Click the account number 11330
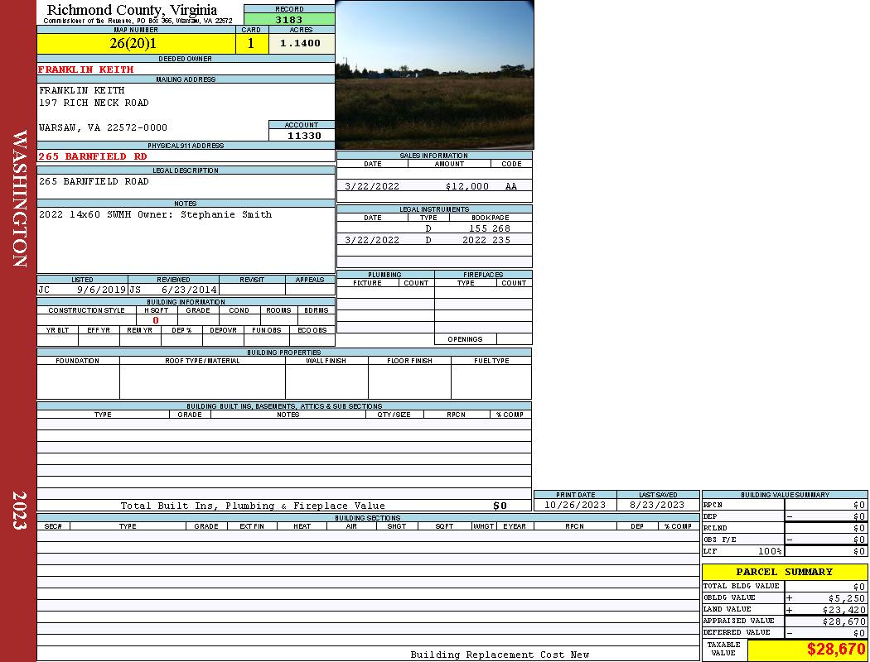 coord(302,136)
